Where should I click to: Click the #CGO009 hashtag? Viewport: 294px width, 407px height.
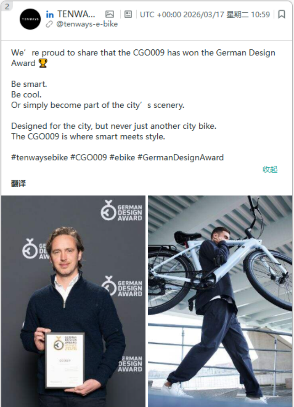tap(88, 157)
